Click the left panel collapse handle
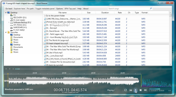The width and height of the screenshot is (176, 97). click(3, 50)
